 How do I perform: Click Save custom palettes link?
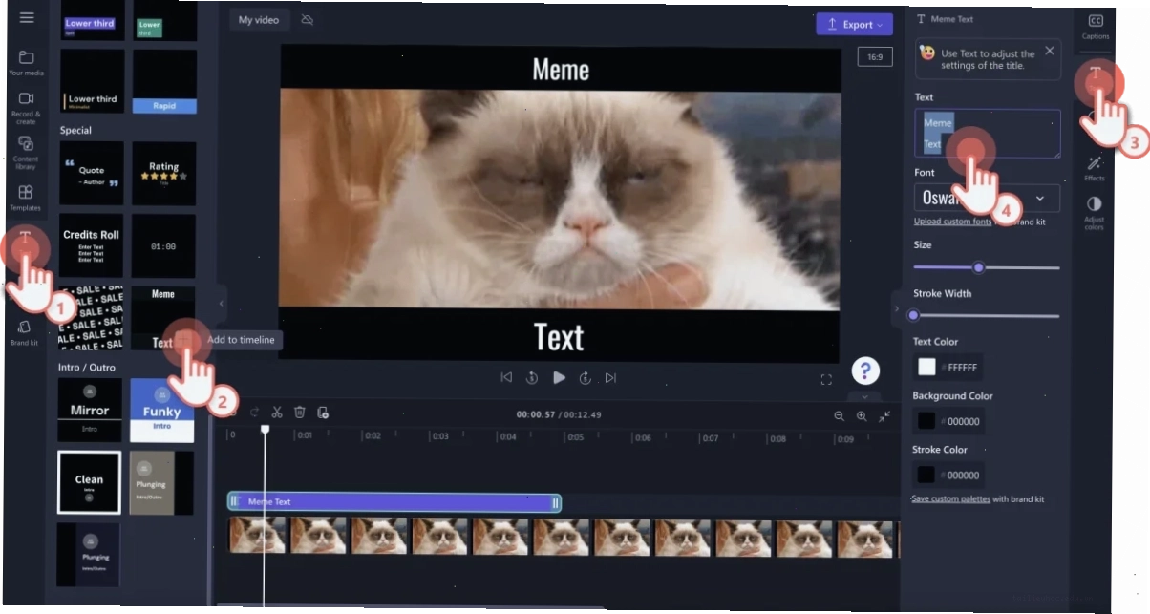pos(950,498)
